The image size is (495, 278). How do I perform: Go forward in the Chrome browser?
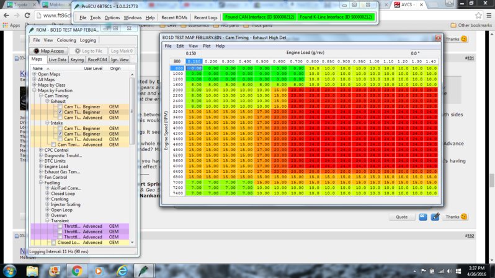click(x=17, y=15)
